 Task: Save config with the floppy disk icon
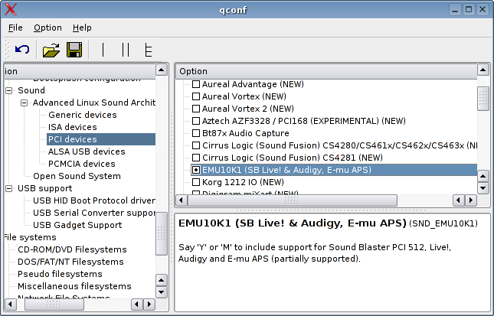74,50
